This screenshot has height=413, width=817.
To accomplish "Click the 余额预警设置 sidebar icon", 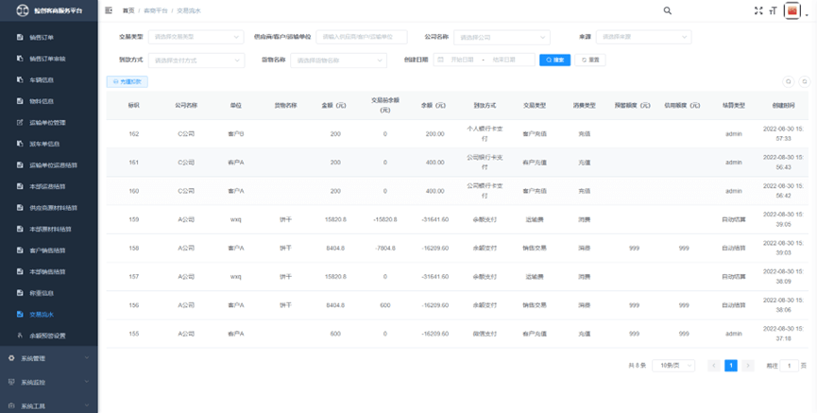I will pos(21,336).
